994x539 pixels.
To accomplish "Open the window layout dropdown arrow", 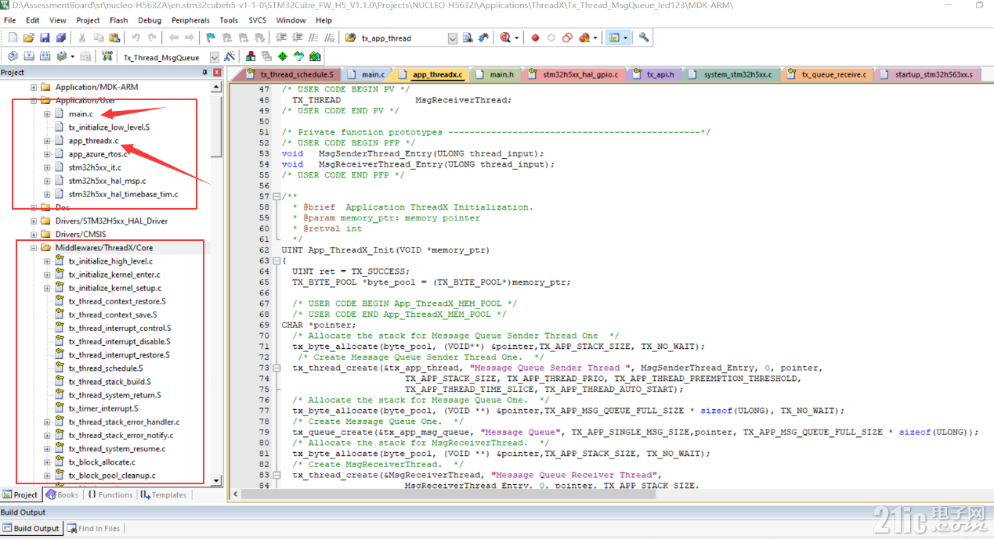I will pos(625,38).
